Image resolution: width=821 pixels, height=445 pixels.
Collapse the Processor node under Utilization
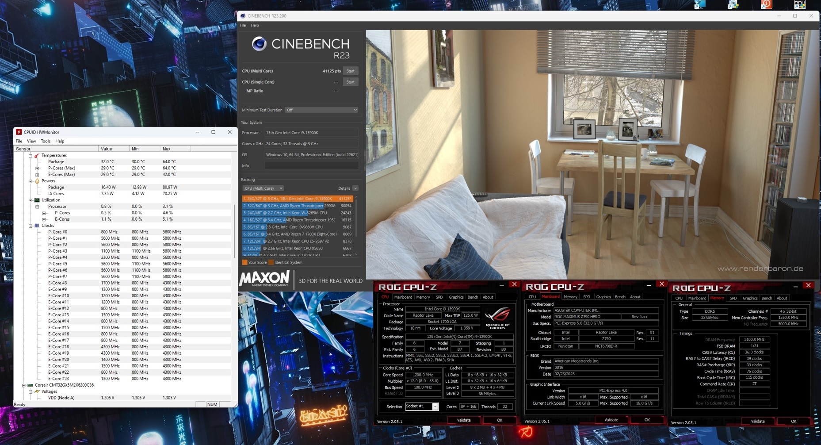37,207
